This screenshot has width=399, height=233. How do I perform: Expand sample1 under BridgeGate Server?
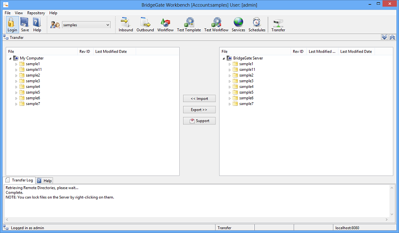point(229,64)
